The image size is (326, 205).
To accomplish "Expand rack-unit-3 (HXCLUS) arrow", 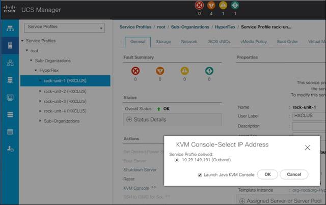I will pyautogui.click(x=40, y=101).
